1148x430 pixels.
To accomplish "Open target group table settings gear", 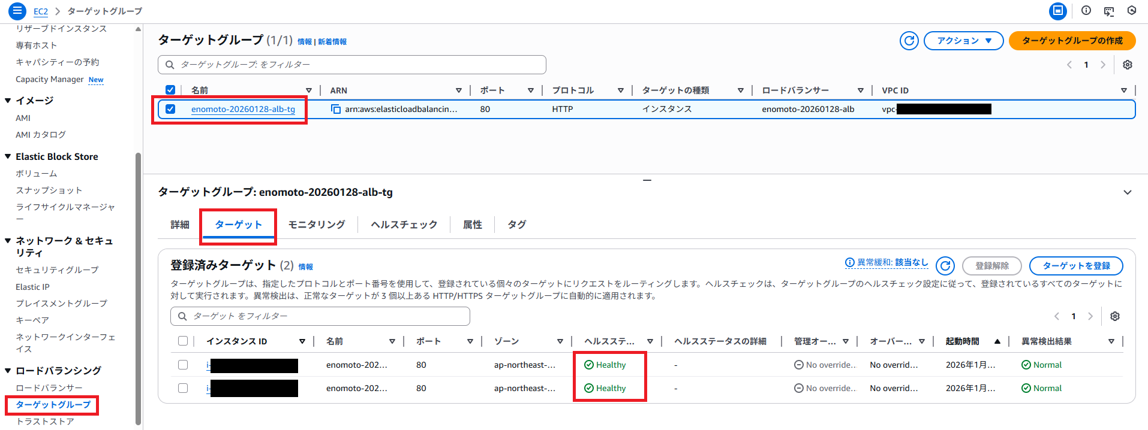I will (x=1127, y=65).
